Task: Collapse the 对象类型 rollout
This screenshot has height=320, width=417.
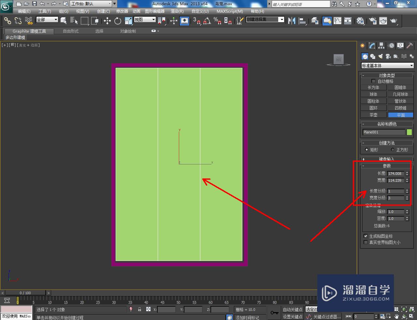Action: pyautogui.click(x=387, y=75)
